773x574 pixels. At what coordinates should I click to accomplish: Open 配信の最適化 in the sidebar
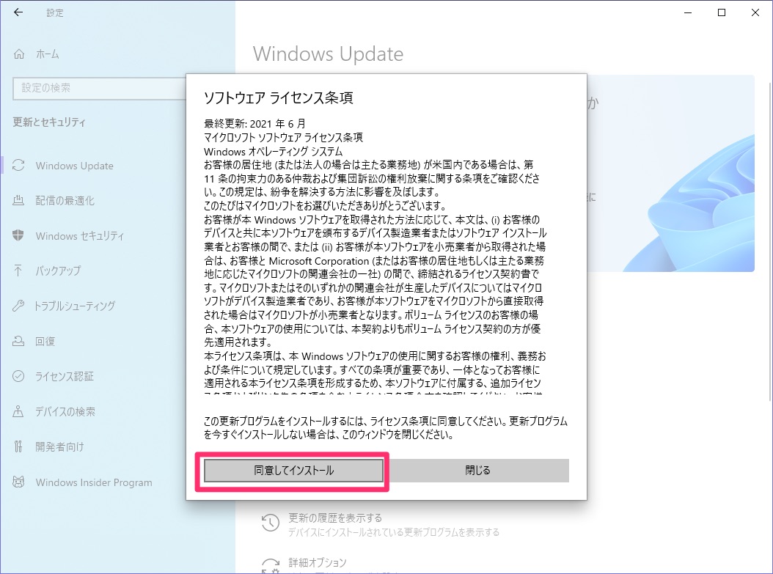pos(65,201)
